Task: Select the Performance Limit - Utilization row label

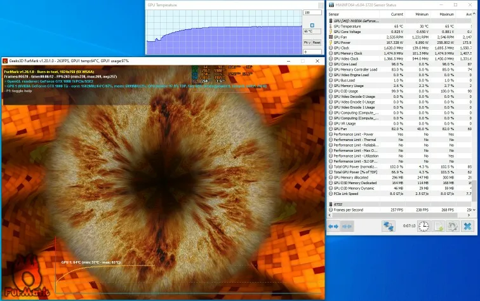Action: pos(356,156)
